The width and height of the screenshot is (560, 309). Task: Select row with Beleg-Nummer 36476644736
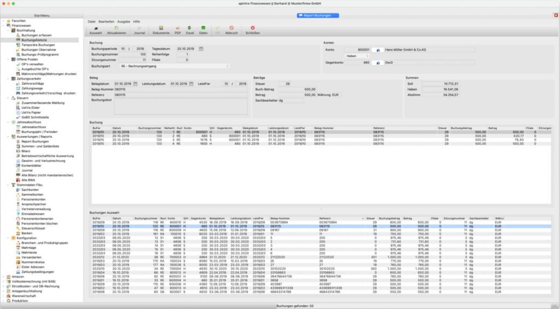coord(322,277)
